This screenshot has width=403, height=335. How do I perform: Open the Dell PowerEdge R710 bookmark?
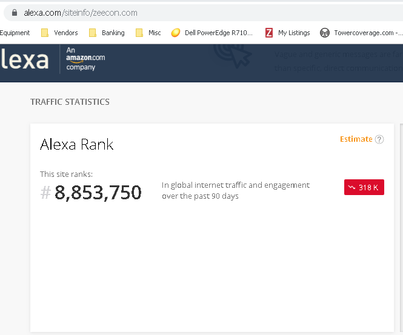point(211,33)
